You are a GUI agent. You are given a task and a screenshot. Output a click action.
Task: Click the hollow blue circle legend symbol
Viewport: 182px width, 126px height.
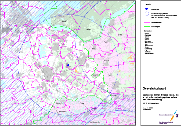(x=147, y=14)
